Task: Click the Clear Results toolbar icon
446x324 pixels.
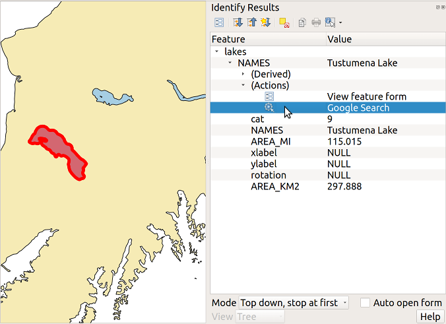Action: point(284,22)
